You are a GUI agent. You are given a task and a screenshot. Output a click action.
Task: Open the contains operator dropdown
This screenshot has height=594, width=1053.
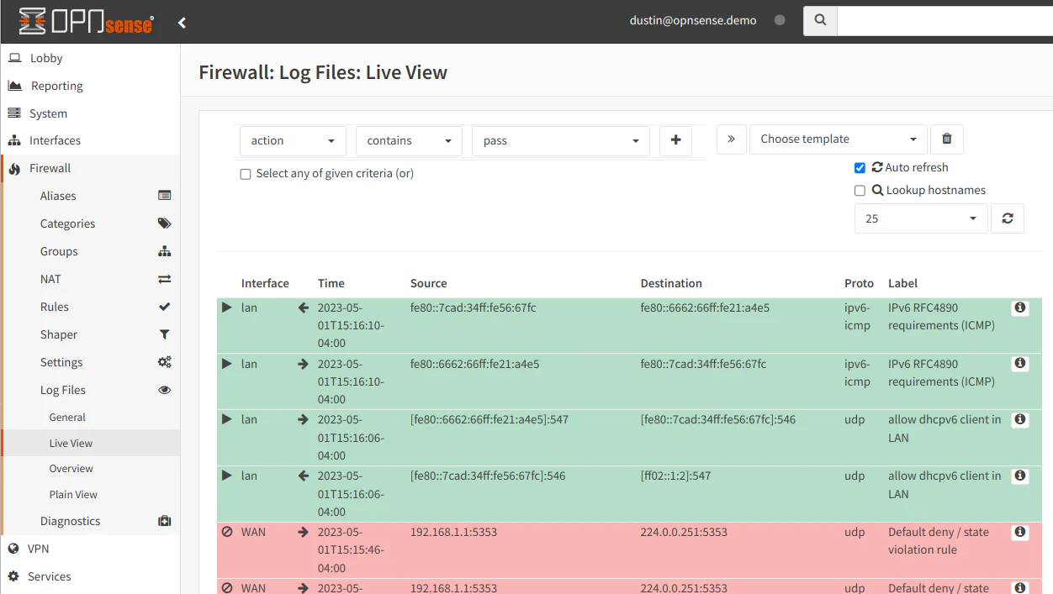(409, 141)
